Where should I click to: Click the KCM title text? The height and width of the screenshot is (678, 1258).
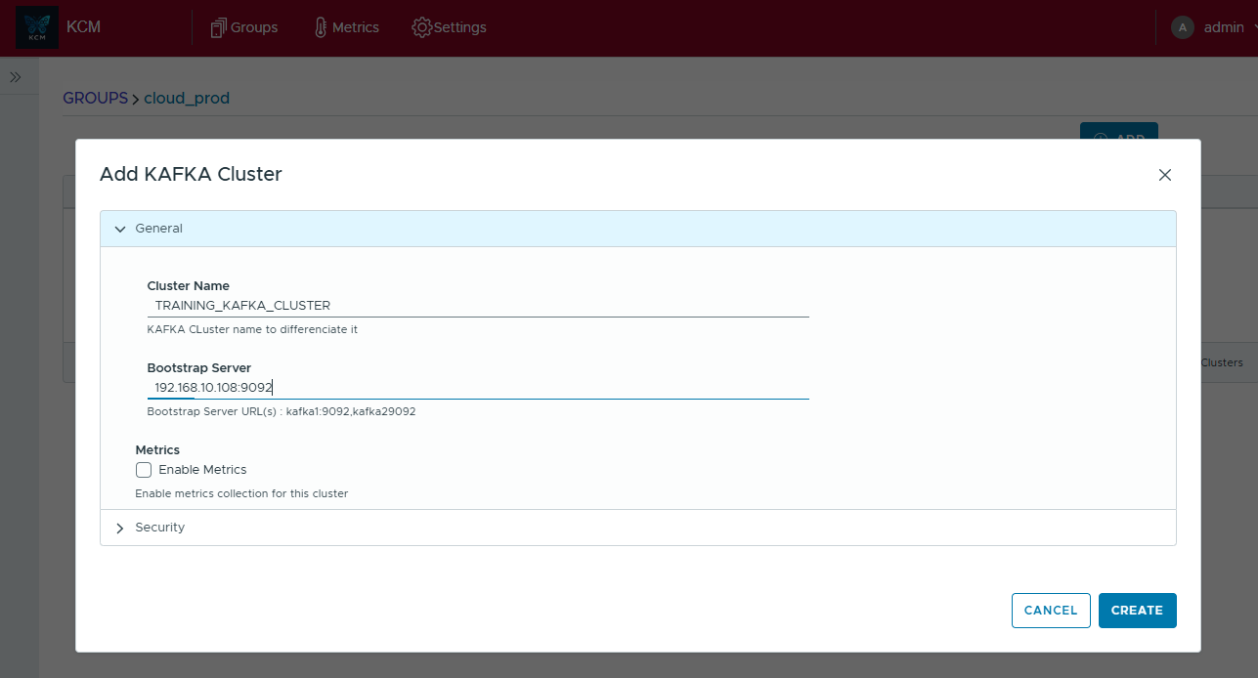coord(83,27)
